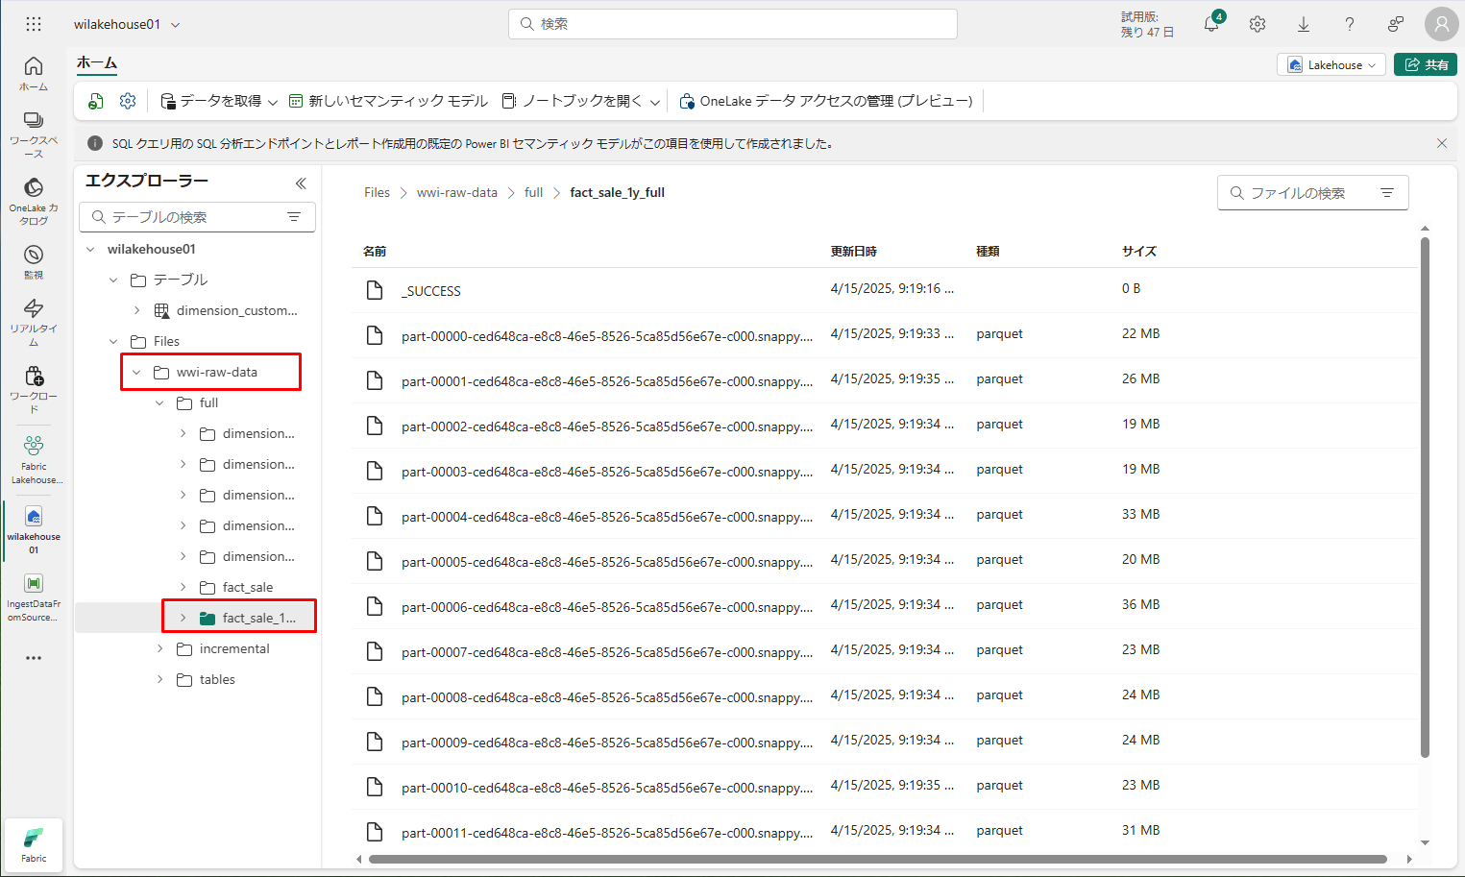Click the 共有 share button
Screen dimensions: 1465x877
tap(1426, 64)
